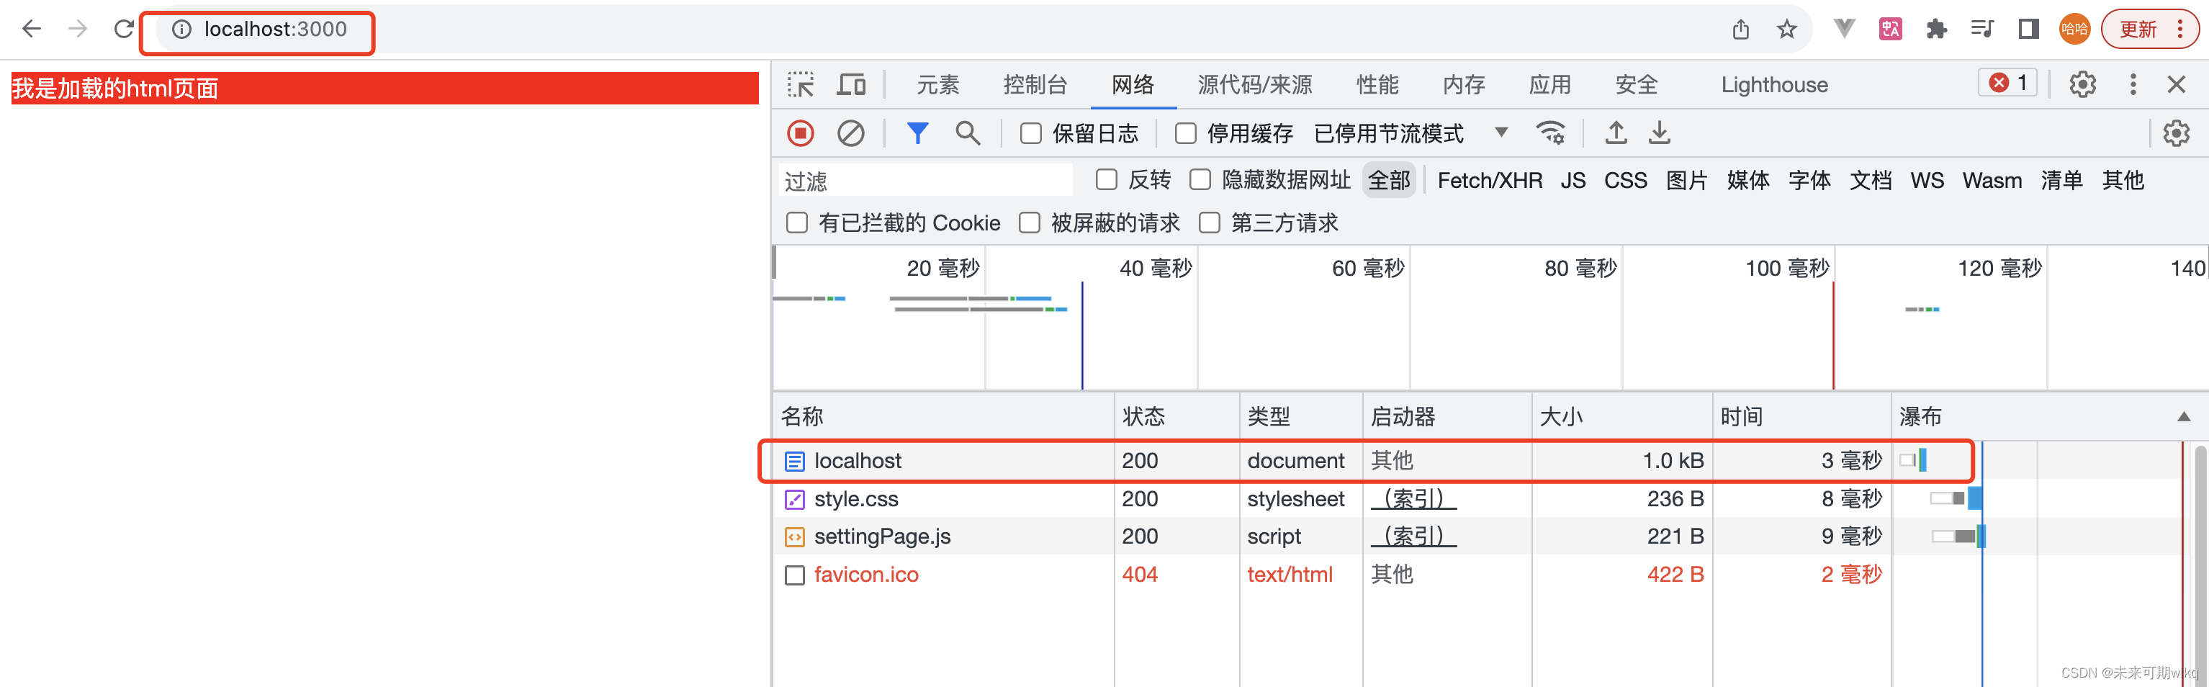
Task: Sort by the 瀑布 column arrow
Action: point(2183,417)
